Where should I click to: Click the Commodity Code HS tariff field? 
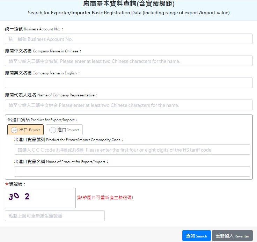click(x=132, y=149)
